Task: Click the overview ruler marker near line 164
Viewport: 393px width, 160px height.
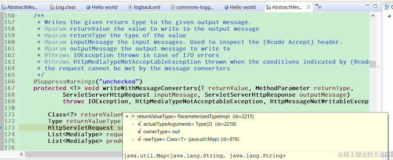Action: click(x=378, y=66)
